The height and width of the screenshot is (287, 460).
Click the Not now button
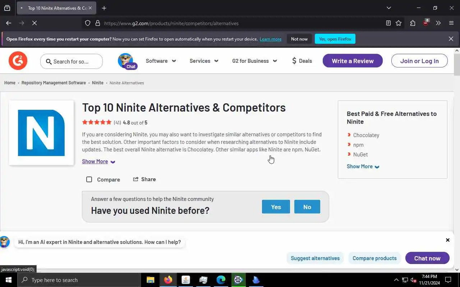coord(299,39)
